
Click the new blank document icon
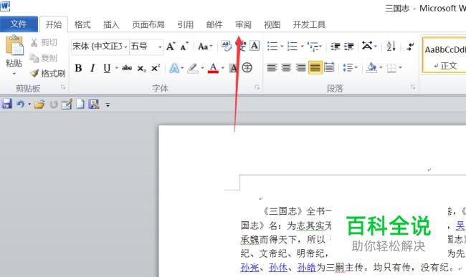pos(80,104)
